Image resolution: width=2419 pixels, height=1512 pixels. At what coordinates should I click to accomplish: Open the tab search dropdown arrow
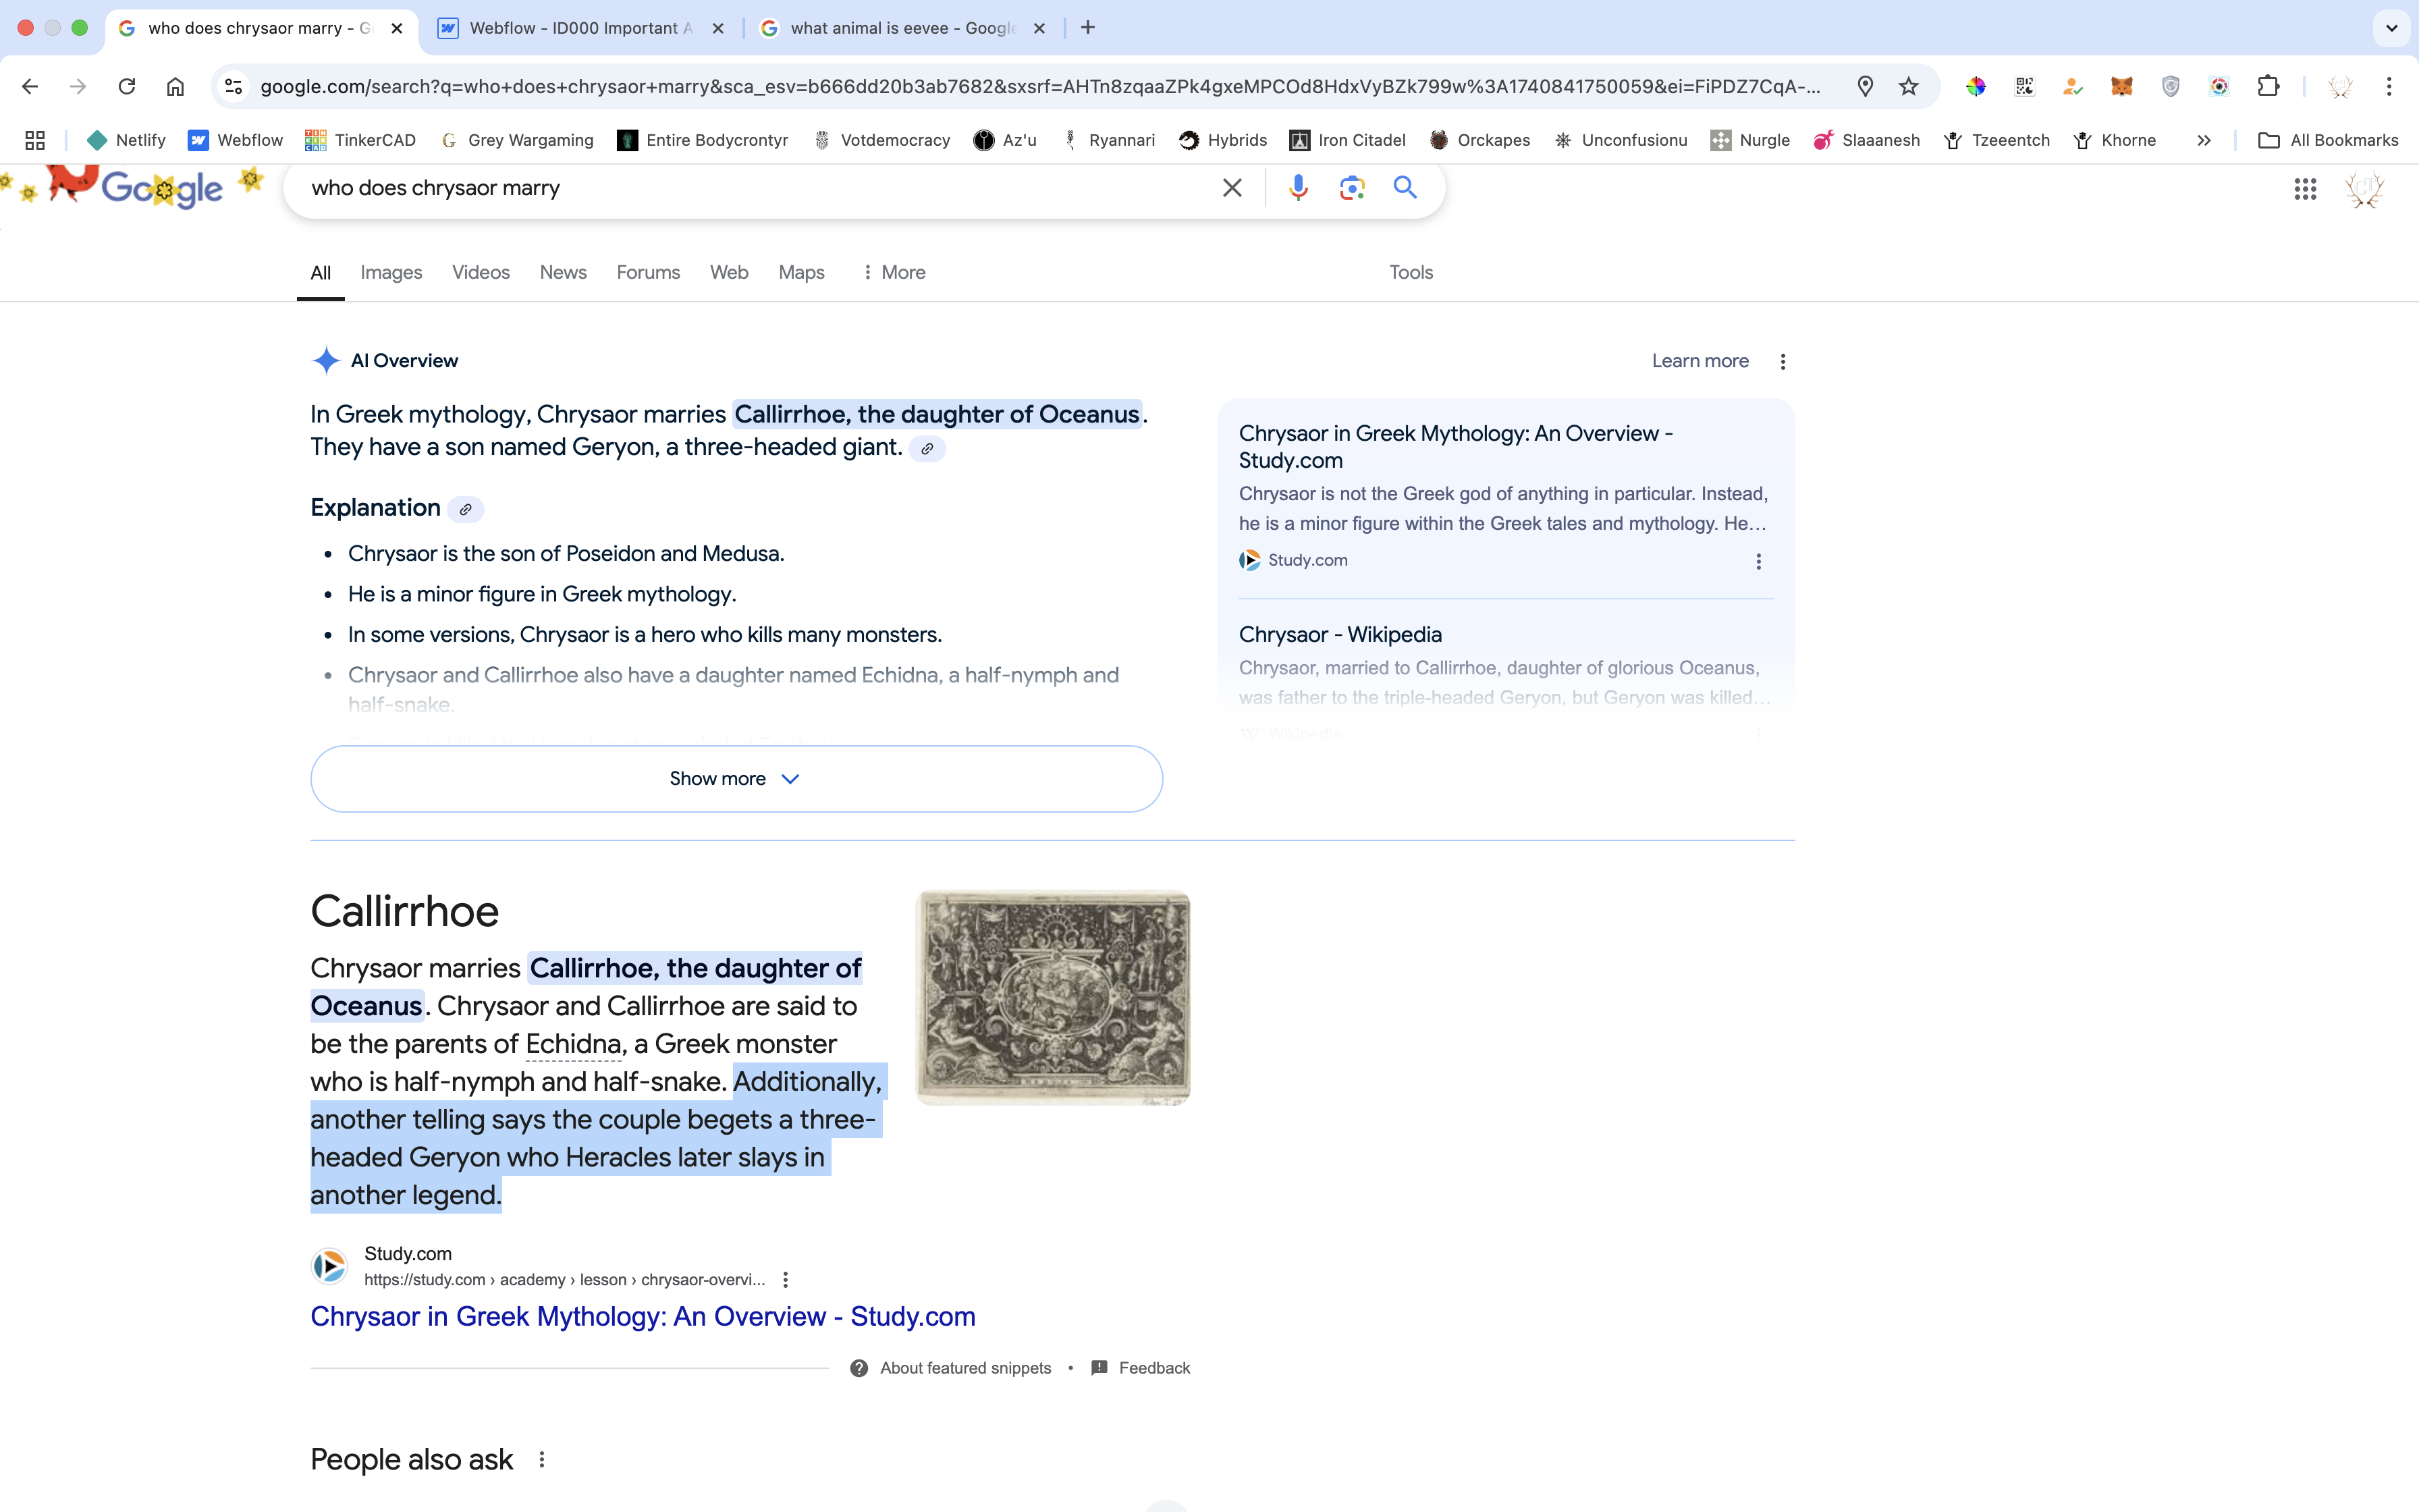2391,28
